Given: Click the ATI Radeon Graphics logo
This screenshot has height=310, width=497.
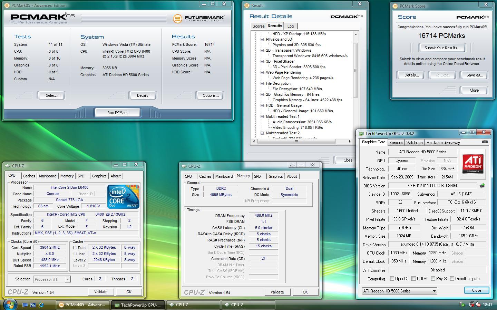Looking at the screenshot, I should click(x=473, y=164).
